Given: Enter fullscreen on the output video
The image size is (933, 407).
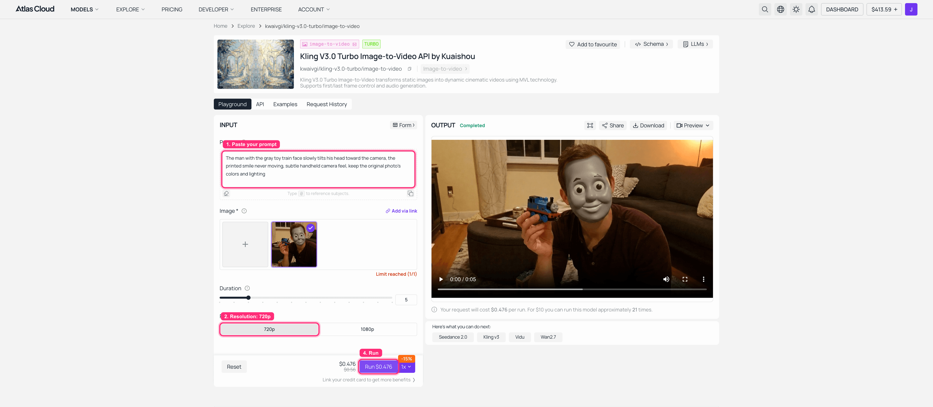Looking at the screenshot, I should pyautogui.click(x=685, y=279).
